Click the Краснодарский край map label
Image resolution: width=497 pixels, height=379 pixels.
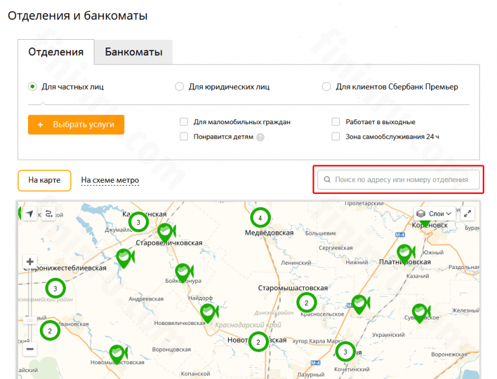pyautogui.click(x=248, y=325)
